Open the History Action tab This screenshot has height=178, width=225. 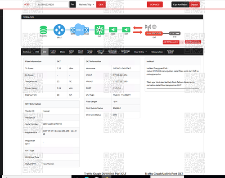click(x=157, y=52)
